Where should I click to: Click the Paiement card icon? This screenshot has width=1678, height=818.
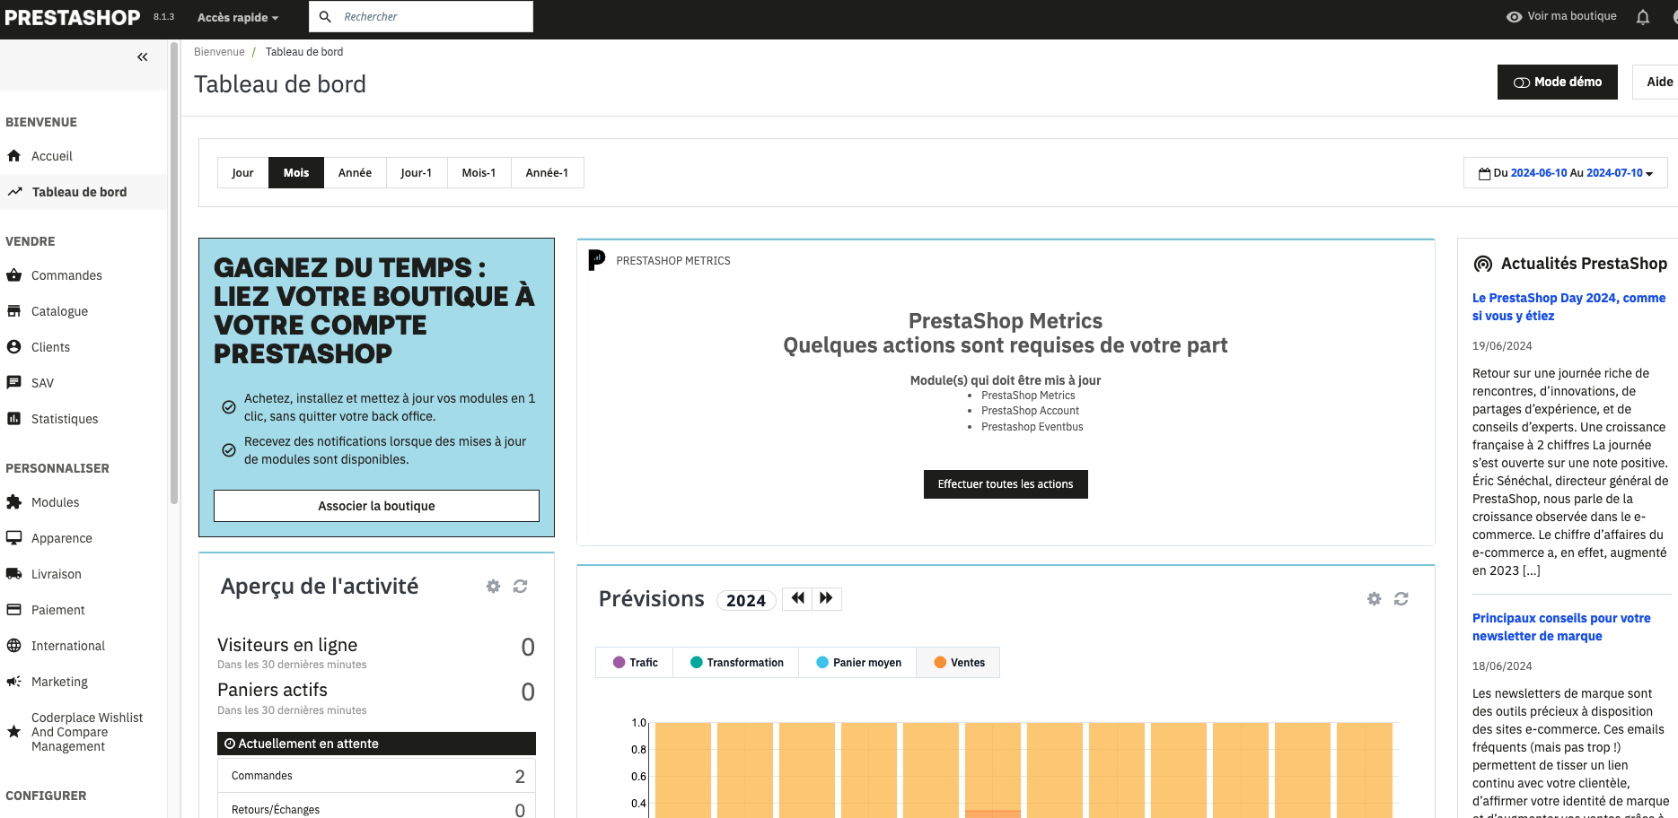(x=14, y=610)
